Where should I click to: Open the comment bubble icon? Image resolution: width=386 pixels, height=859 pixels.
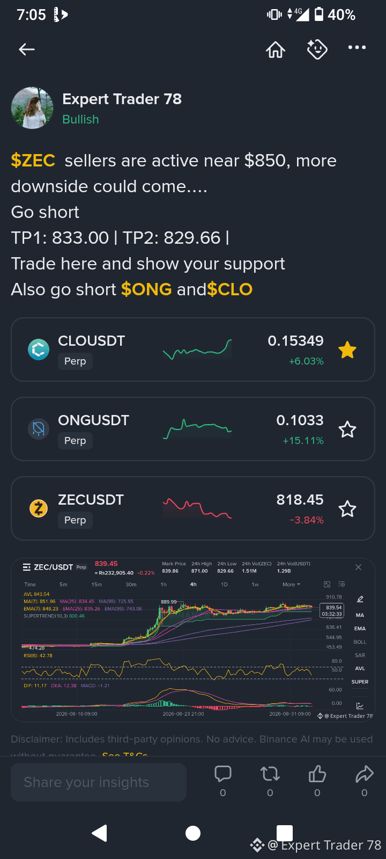(223, 774)
